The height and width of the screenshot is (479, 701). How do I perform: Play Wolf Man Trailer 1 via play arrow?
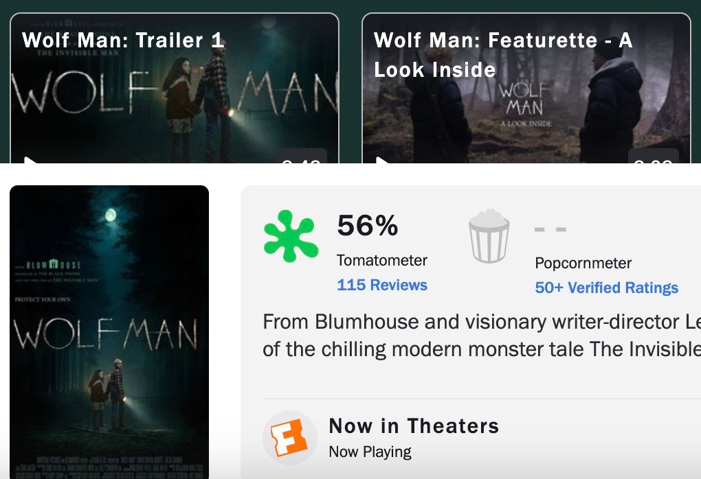30,159
